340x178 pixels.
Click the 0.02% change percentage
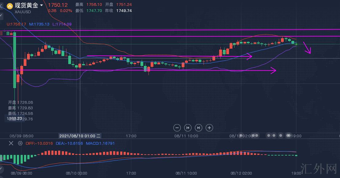pyautogui.click(x=66, y=11)
